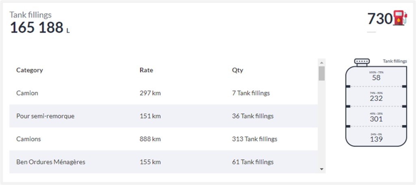
Task: Sort by the Rate column header
Action: (x=146, y=70)
